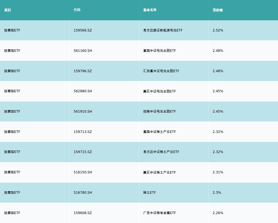The image size is (278, 223).
Task: Click fund name 嘉实中证稀土产业ETF
Action: click(160, 172)
